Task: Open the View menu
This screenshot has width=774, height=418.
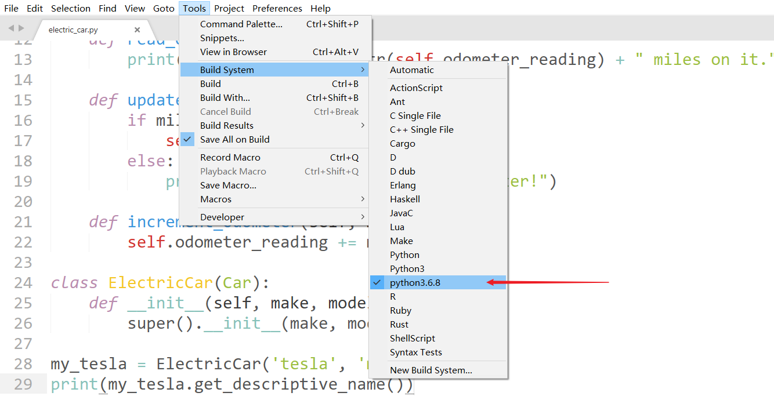Action: click(135, 8)
